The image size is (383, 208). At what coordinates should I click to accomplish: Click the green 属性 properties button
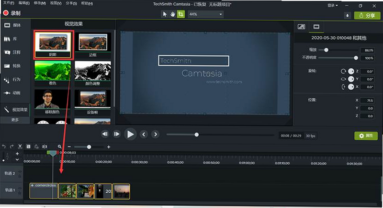[x=366, y=136]
